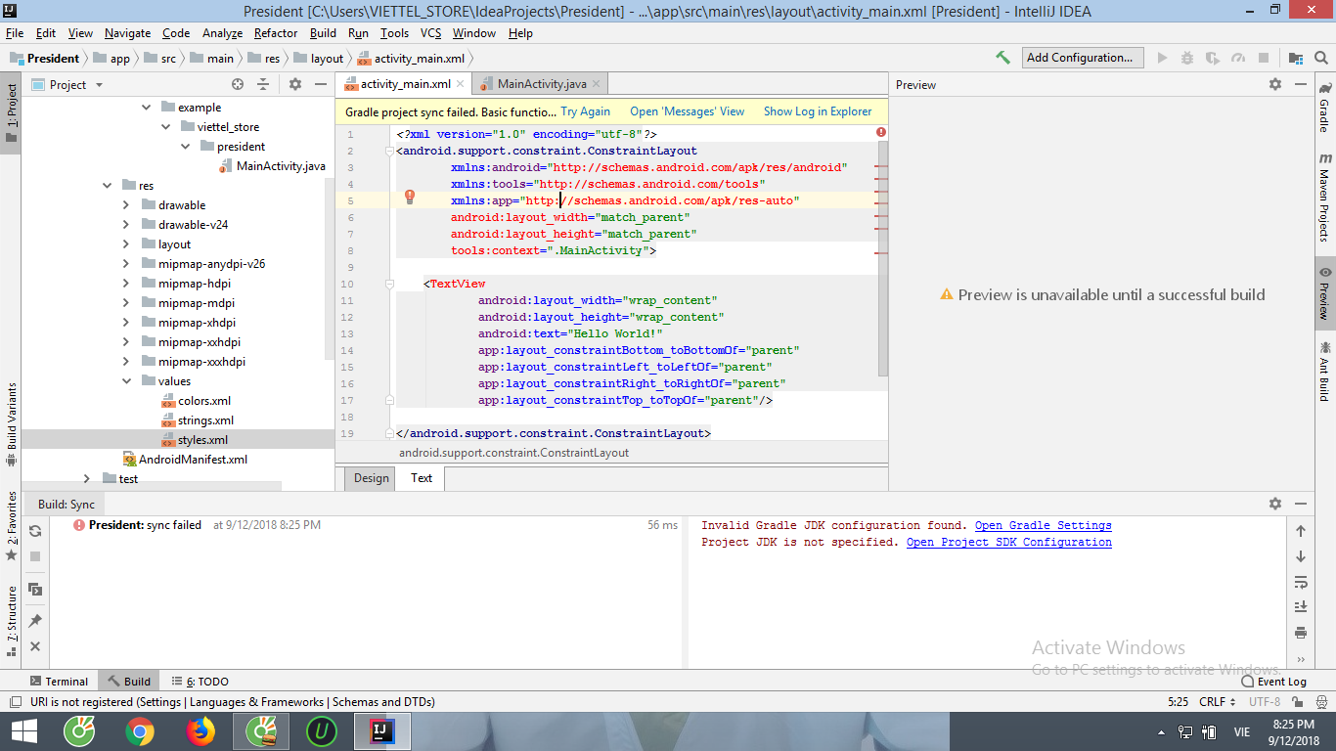The height and width of the screenshot is (751, 1336).
Task: Open Maven Projects tool window
Action: 1325,198
